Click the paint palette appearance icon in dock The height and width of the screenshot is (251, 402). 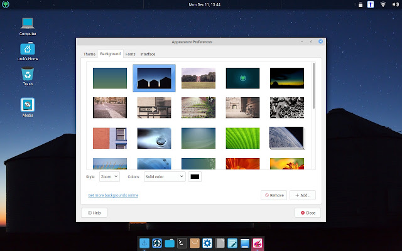pyautogui.click(x=258, y=243)
